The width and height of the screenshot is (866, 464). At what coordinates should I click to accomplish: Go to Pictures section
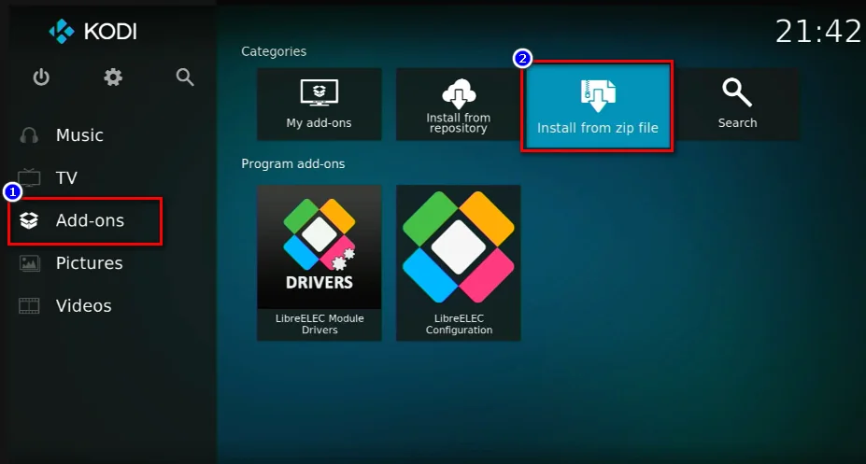[89, 263]
